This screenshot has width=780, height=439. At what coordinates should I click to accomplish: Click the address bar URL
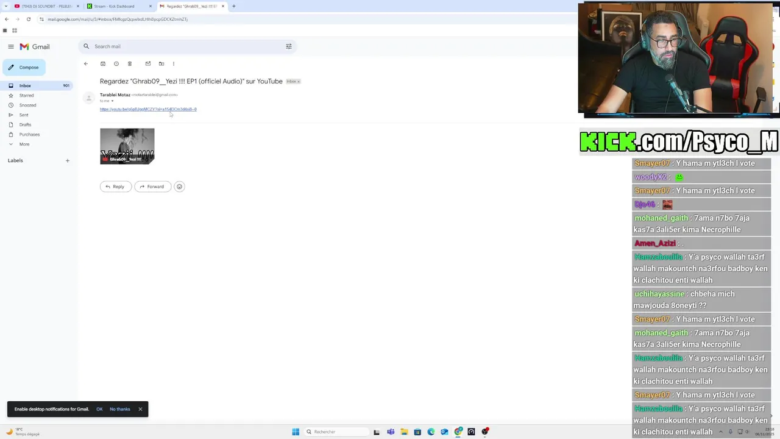[118, 19]
